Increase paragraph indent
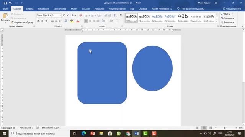245x137 pixels. tap(110, 15)
